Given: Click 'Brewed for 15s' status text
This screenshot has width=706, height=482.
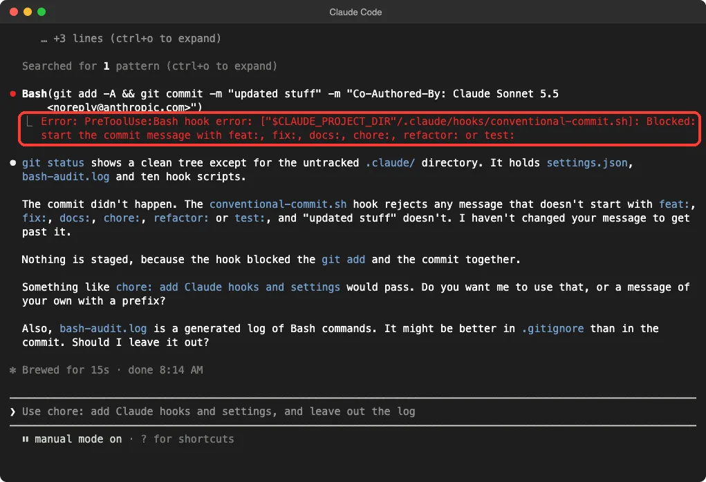Looking at the screenshot, I should point(66,370).
